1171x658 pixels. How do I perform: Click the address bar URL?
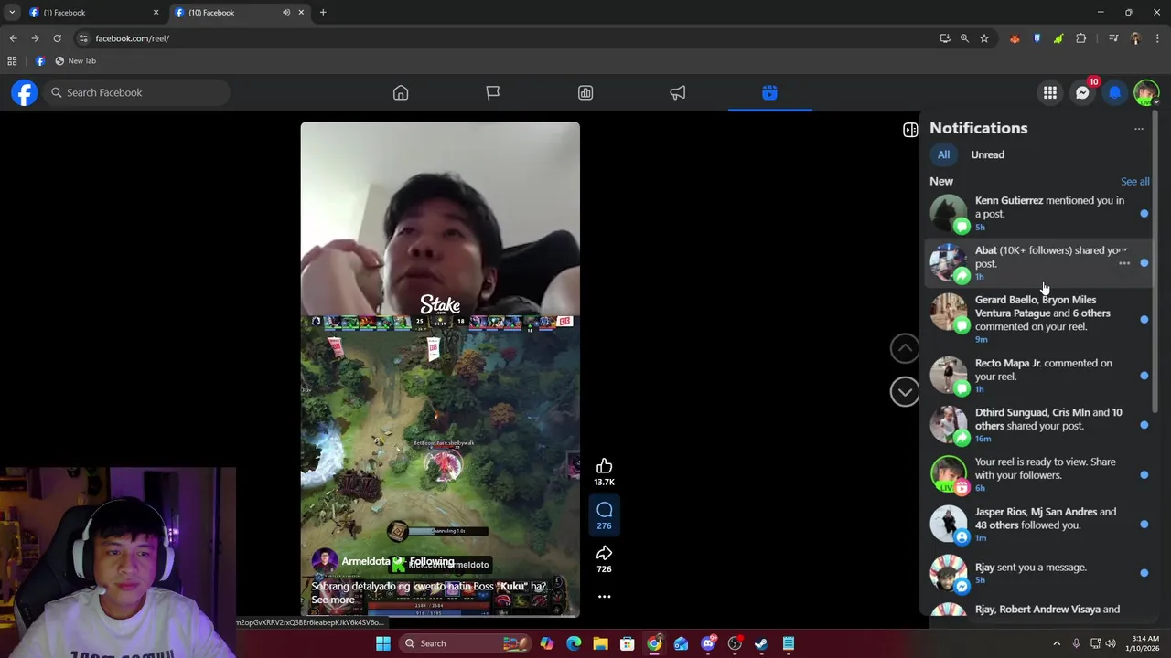[132, 38]
